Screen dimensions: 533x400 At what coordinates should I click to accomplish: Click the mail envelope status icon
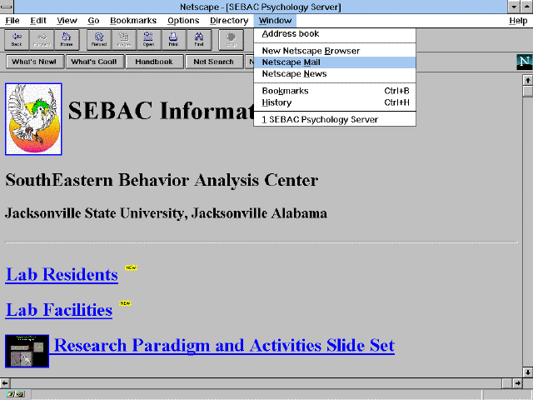(15, 394)
